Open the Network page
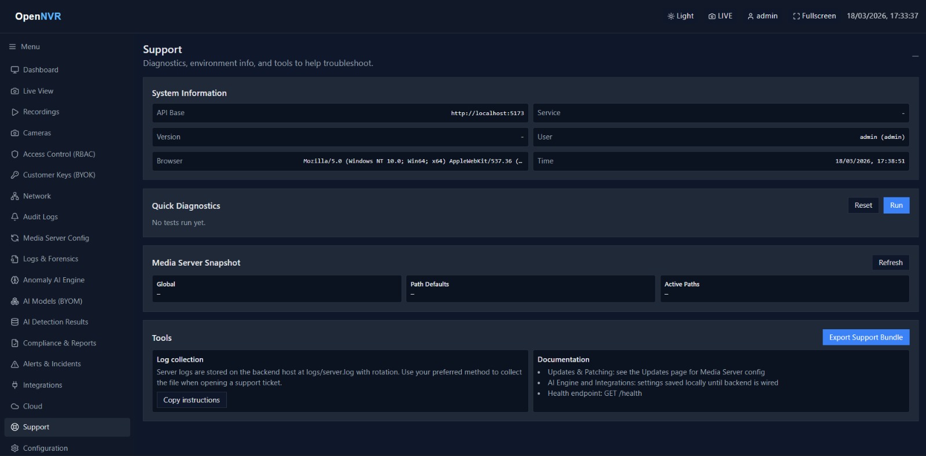The height and width of the screenshot is (456, 926). (67, 196)
